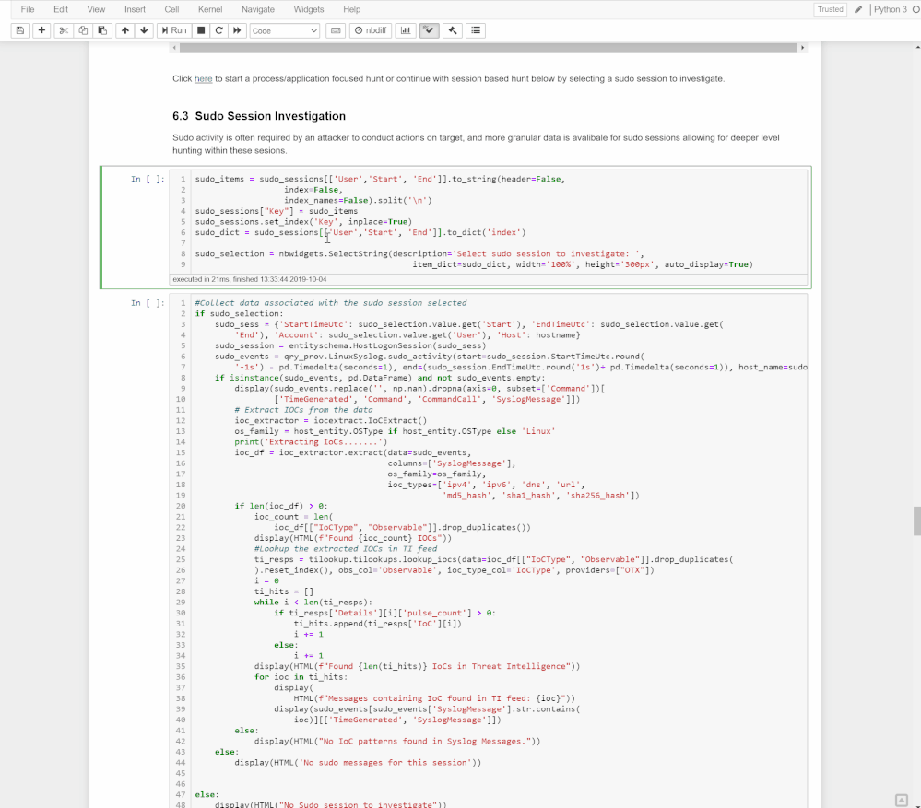Restart the kernel circular arrow icon

(x=219, y=30)
